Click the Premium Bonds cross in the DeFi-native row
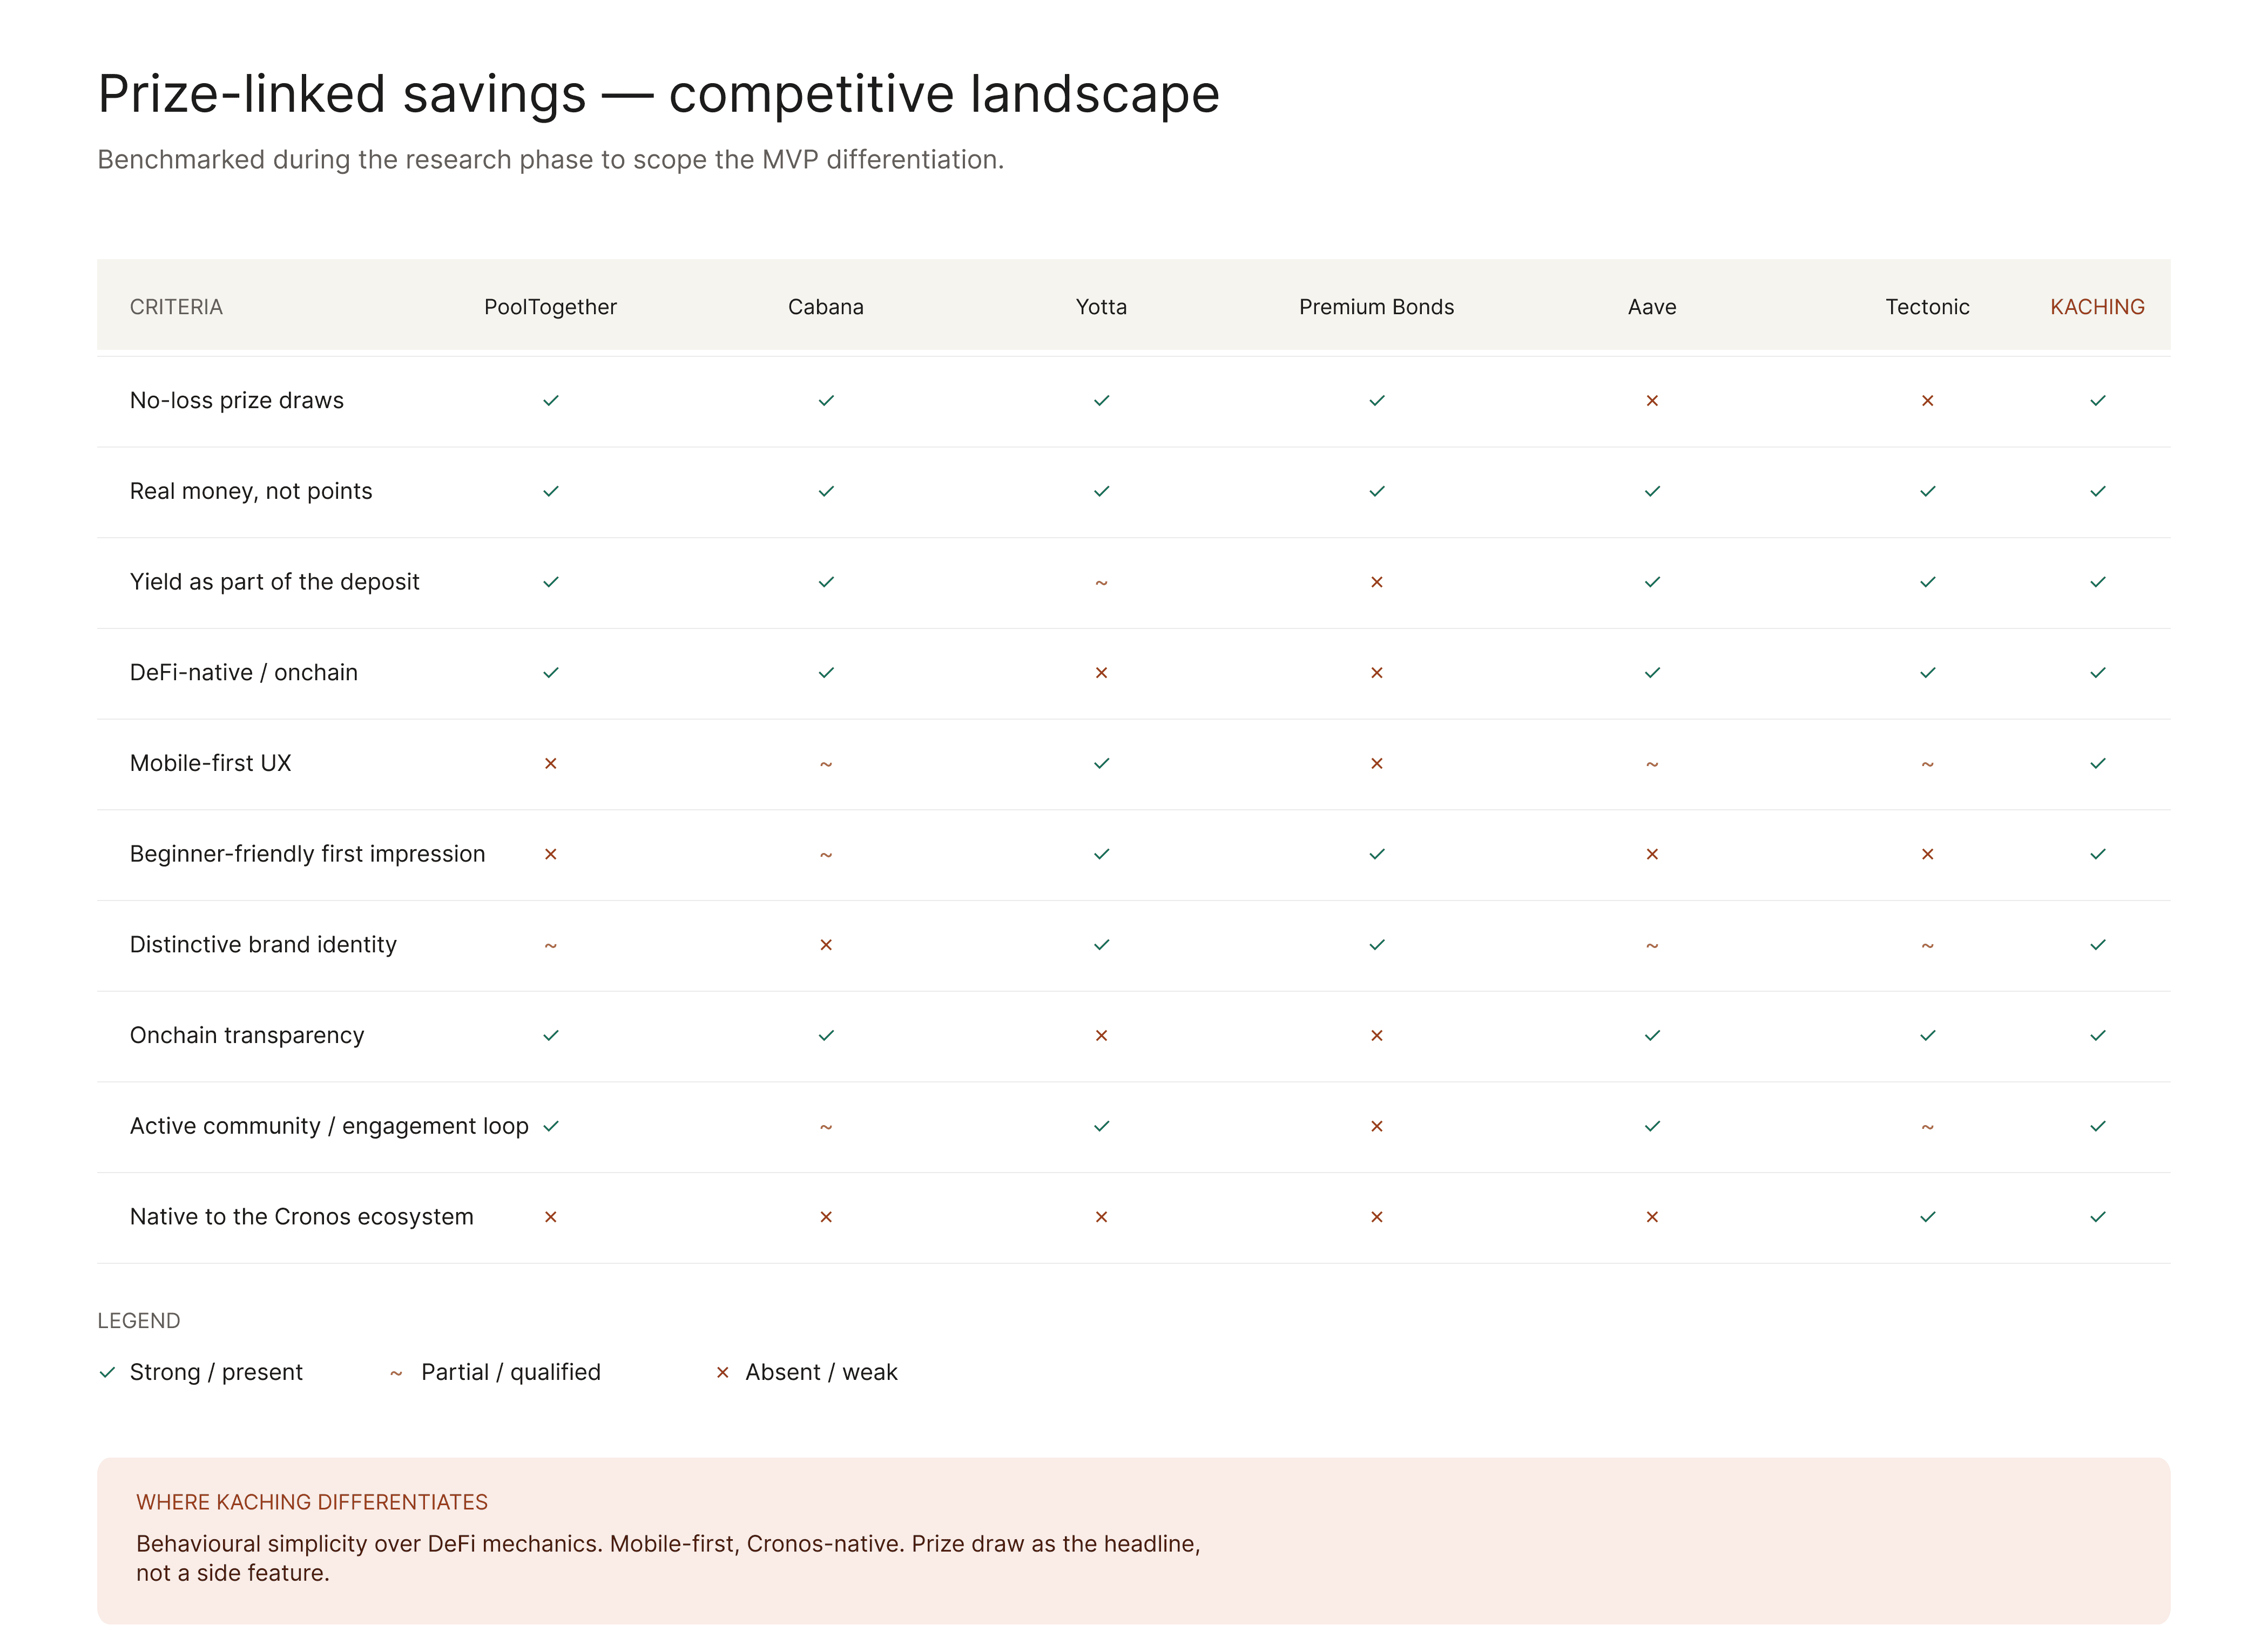Viewport: 2268px width, 1652px height. click(x=1377, y=673)
